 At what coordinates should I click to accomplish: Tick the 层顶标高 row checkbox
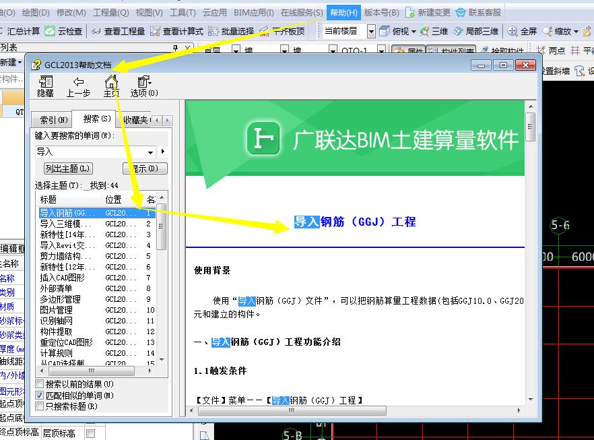point(90,433)
